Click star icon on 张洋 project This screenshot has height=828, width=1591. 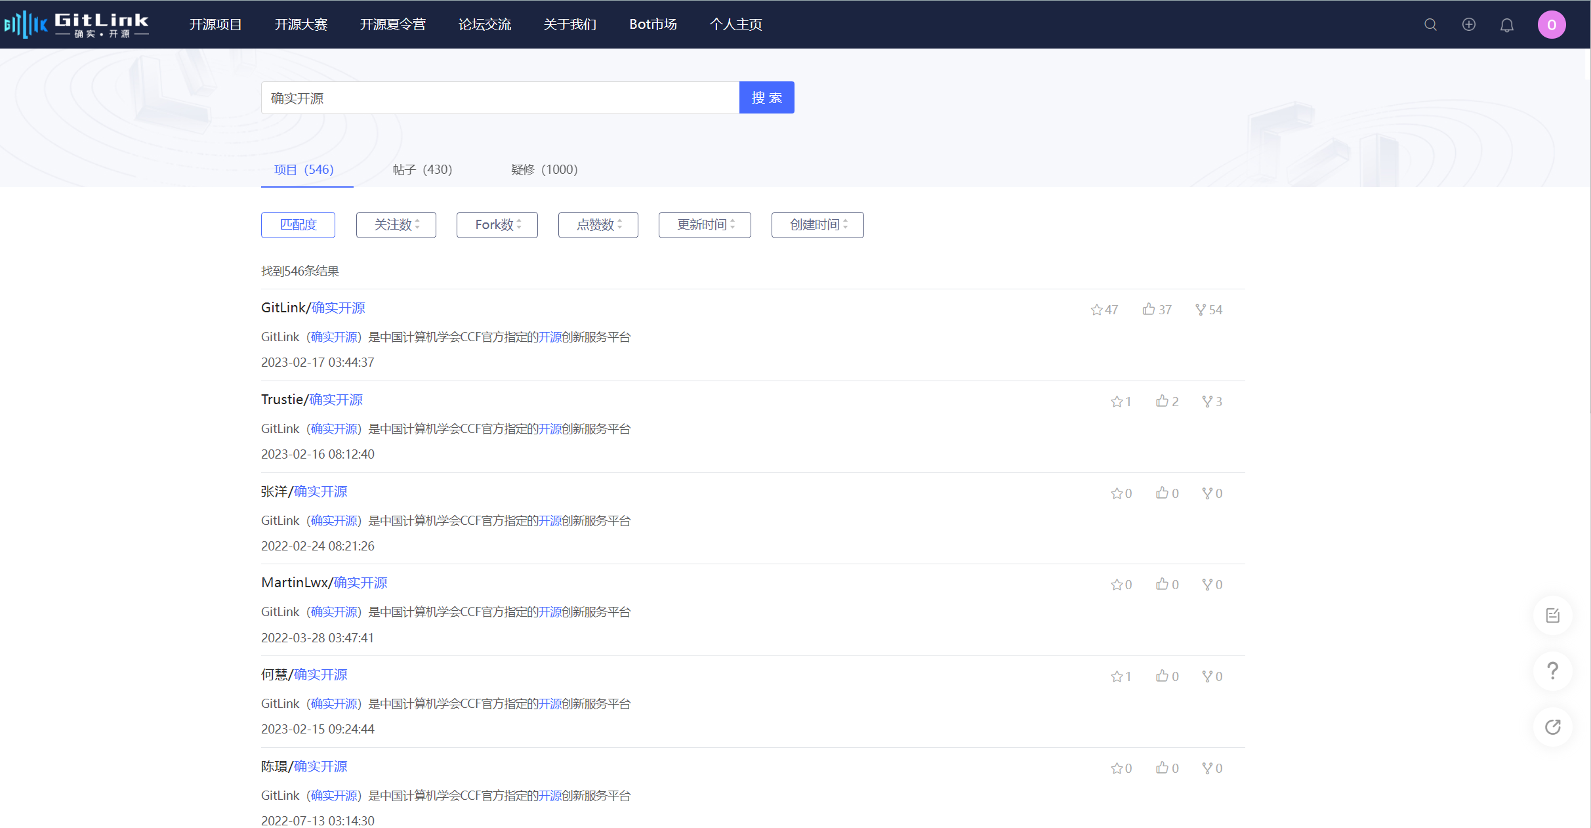1117,493
